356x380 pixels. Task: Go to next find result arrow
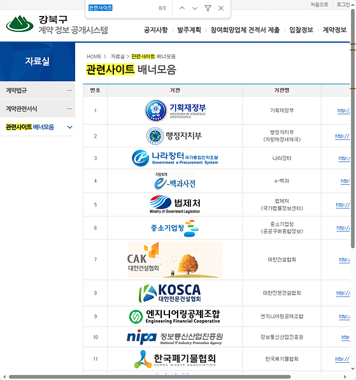pyautogui.click(x=195, y=8)
